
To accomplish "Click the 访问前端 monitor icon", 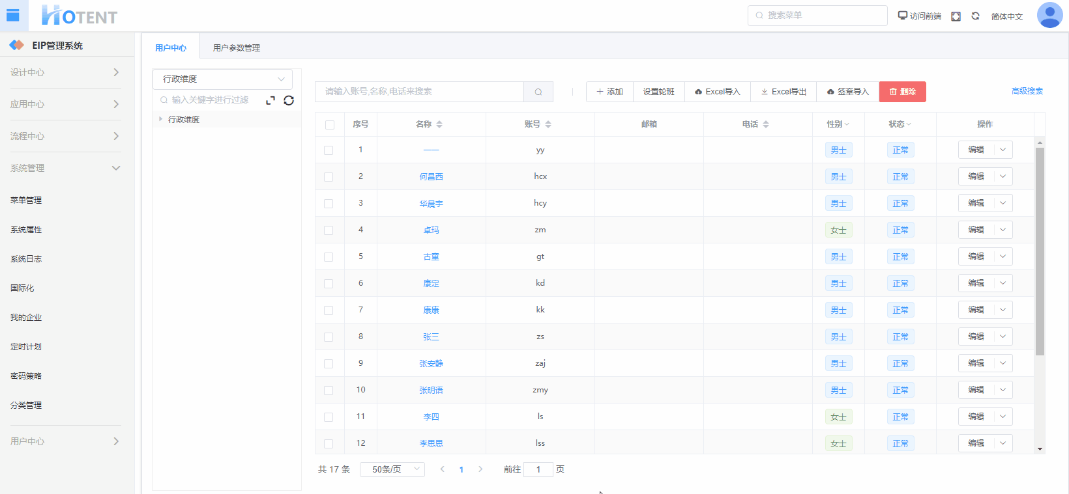I will click(x=903, y=16).
